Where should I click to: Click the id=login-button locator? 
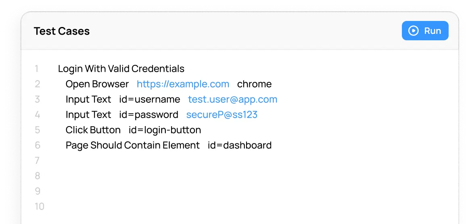[x=165, y=130]
